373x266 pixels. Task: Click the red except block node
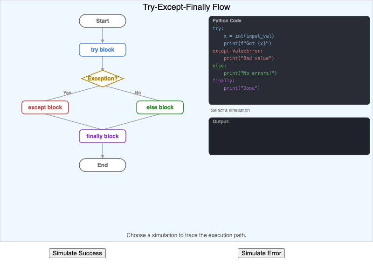click(x=45, y=107)
